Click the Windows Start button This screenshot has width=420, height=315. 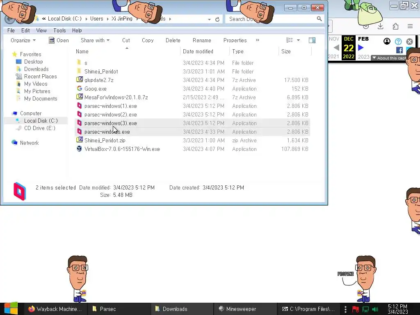[x=11, y=308]
